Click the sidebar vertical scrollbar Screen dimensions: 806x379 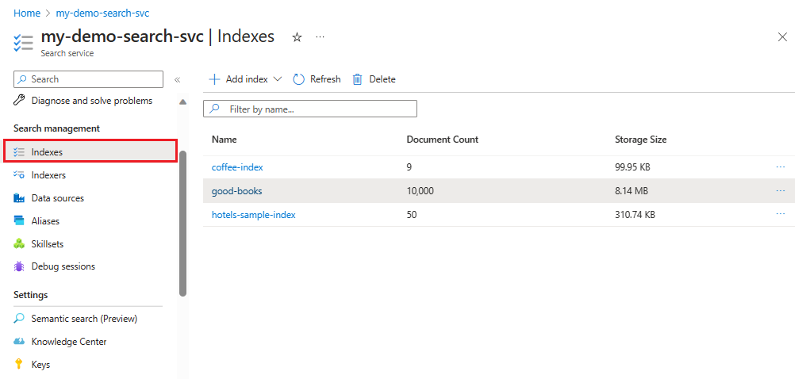pos(183,222)
